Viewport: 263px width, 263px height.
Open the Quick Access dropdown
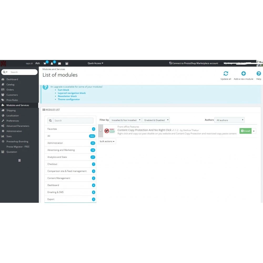point(95,63)
